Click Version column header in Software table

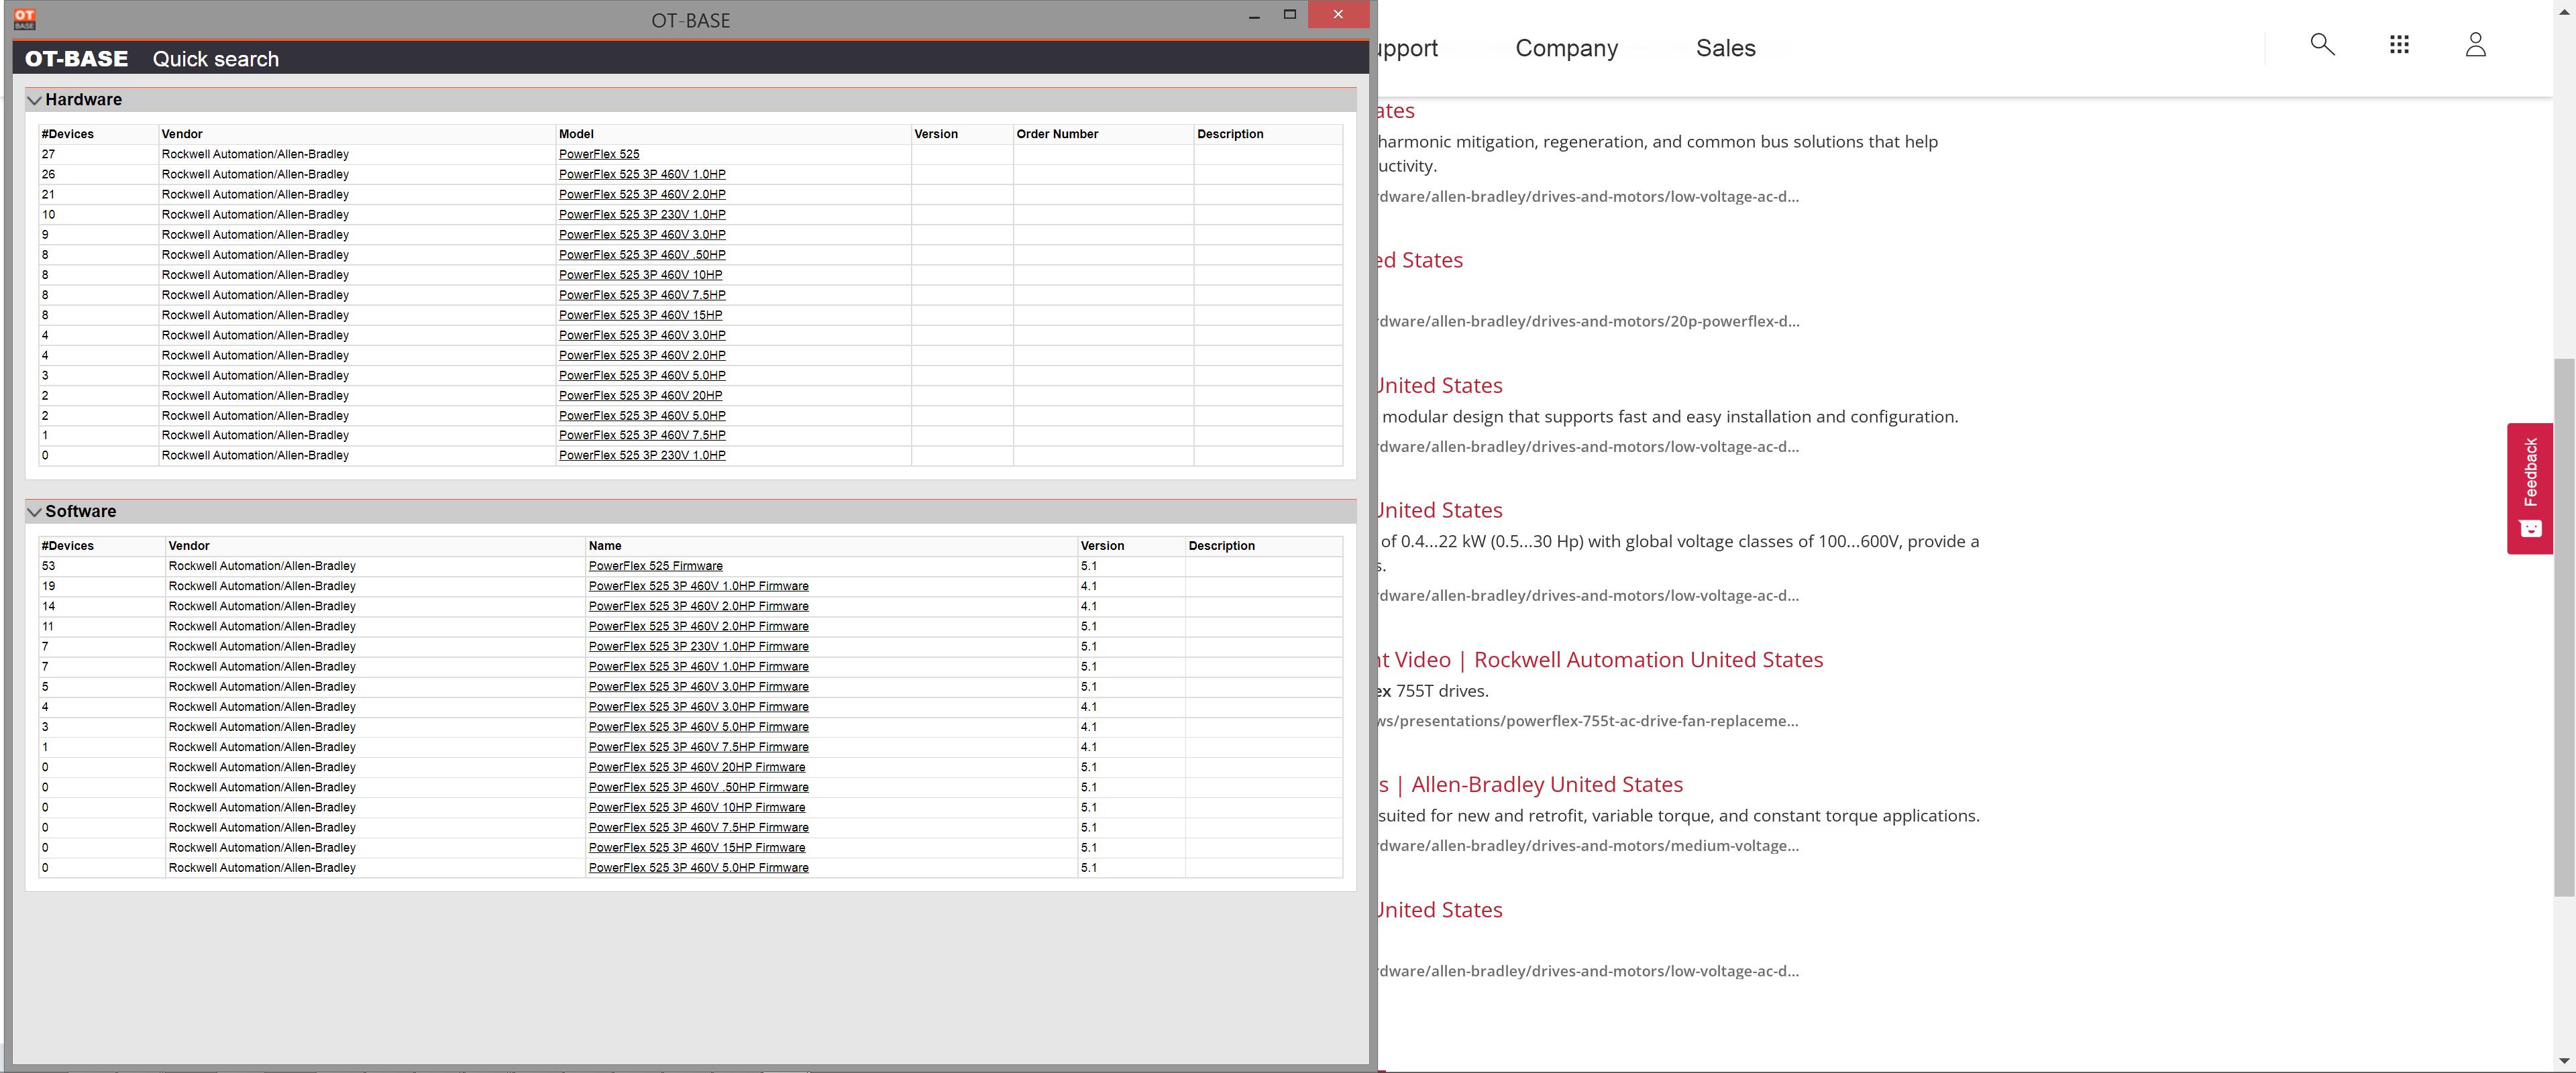point(1102,546)
